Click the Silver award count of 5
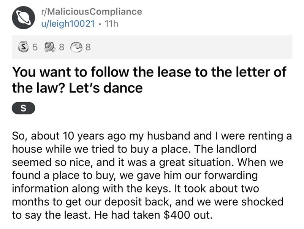This screenshot has width=304, height=229. click(x=35, y=48)
